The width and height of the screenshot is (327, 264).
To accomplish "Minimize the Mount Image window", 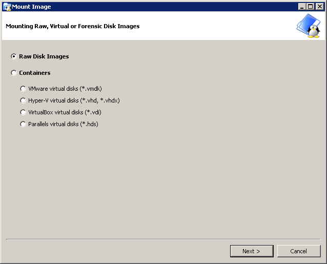I will coord(302,7).
